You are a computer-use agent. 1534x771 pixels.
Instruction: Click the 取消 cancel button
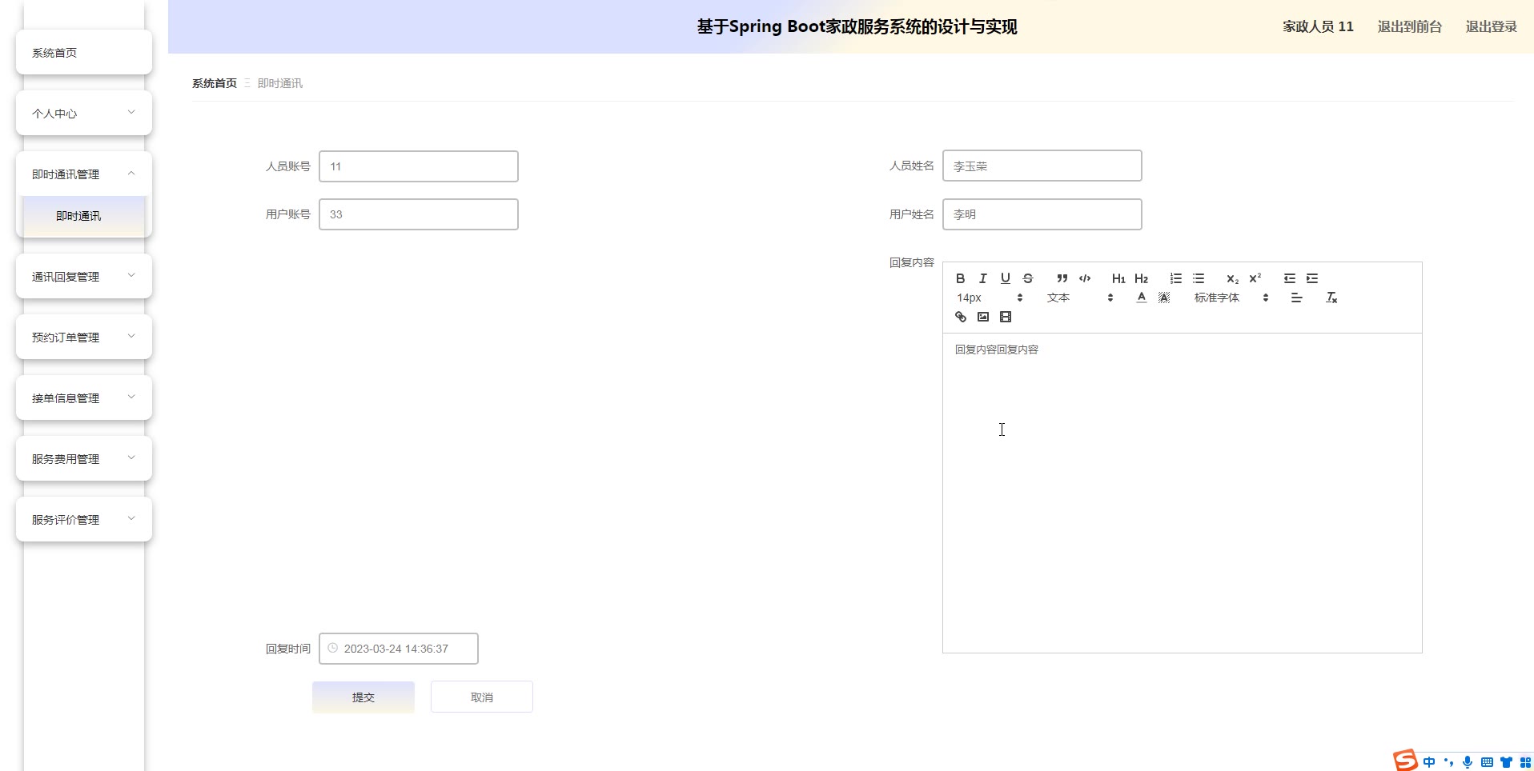[482, 697]
